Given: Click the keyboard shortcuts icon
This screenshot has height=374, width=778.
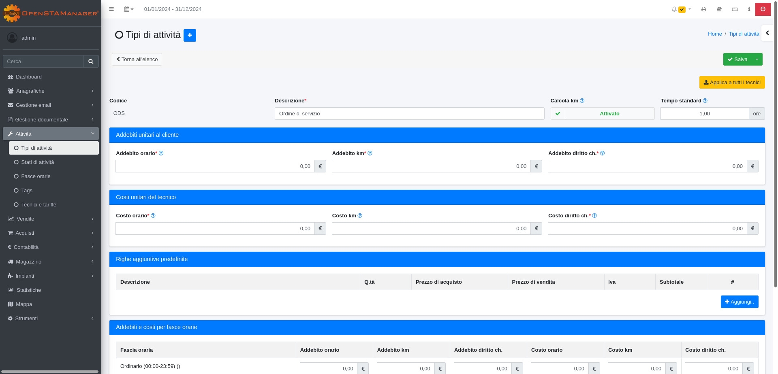Looking at the screenshot, I should pyautogui.click(x=735, y=9).
